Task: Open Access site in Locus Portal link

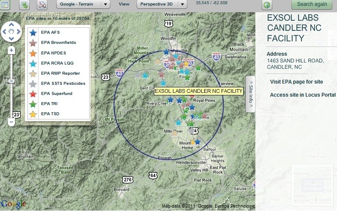Action: point(303,95)
